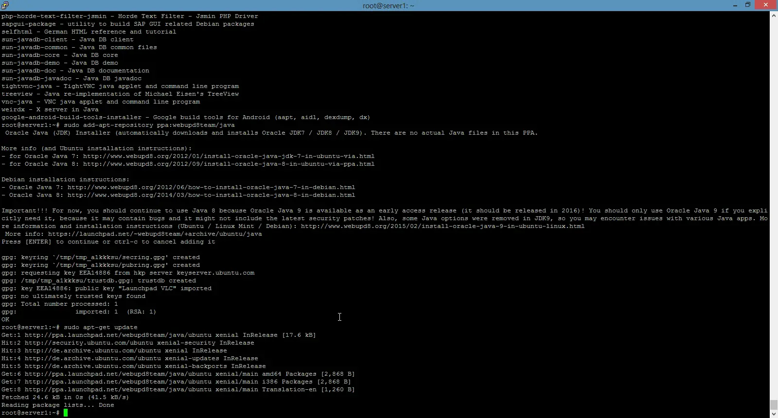Click the install-oracle-java-8-in-ubuntu-via-ppa URL

(229, 164)
